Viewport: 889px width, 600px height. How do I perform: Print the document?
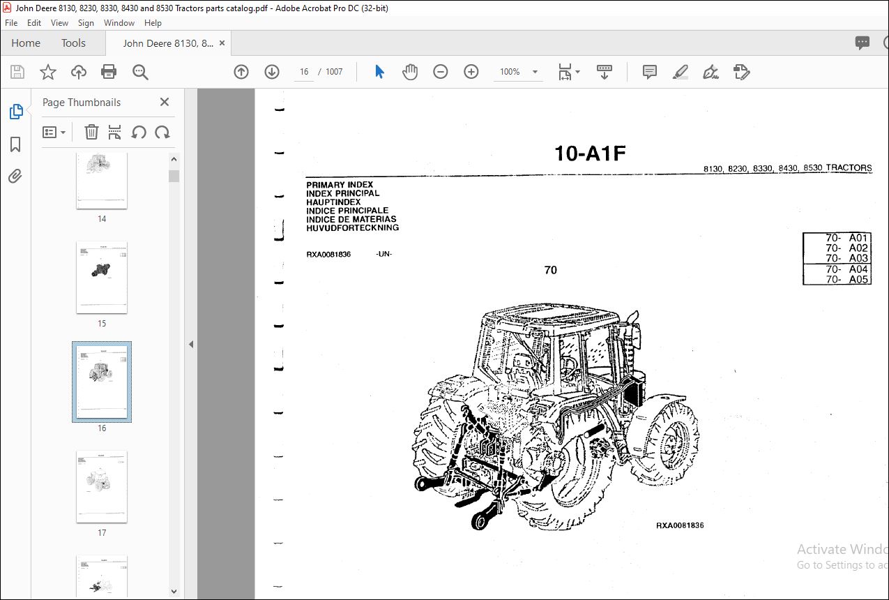coord(109,72)
